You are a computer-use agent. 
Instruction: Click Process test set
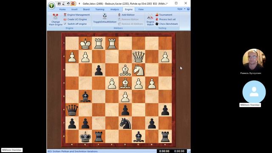(166, 20)
